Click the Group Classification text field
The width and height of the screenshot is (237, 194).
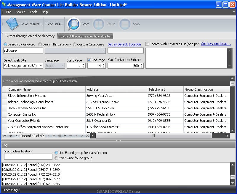coord(28,157)
